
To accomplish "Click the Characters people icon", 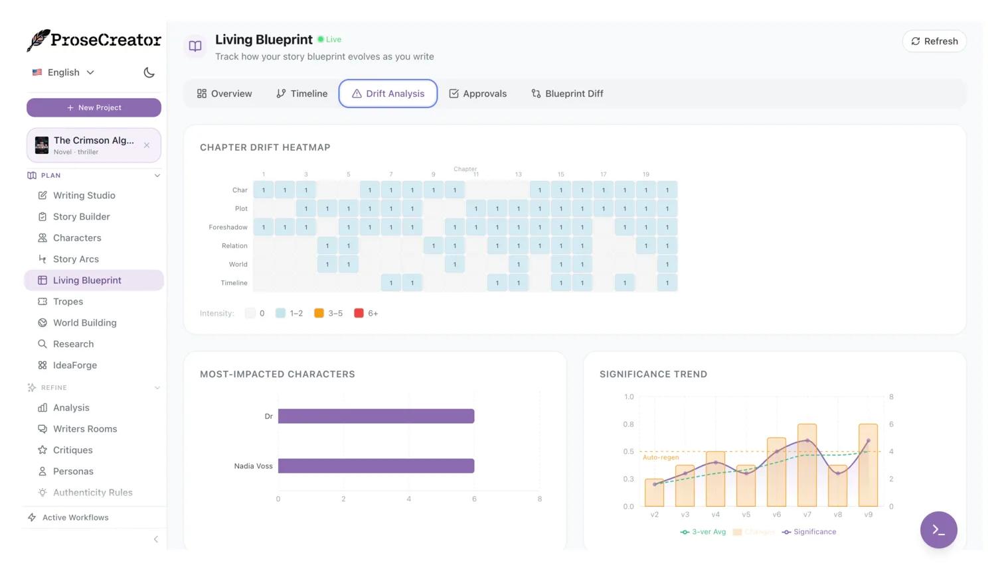I will pyautogui.click(x=42, y=238).
